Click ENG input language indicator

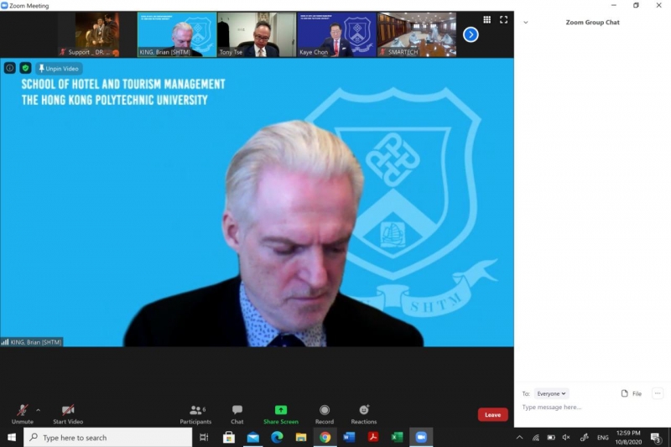click(x=602, y=437)
